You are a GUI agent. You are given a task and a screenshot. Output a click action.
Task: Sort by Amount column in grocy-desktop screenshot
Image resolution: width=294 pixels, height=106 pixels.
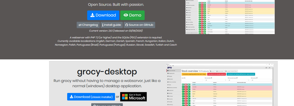pyautogui.click(x=215, y=82)
